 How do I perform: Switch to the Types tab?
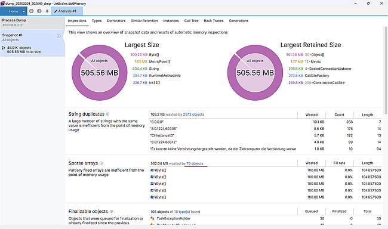point(97,21)
